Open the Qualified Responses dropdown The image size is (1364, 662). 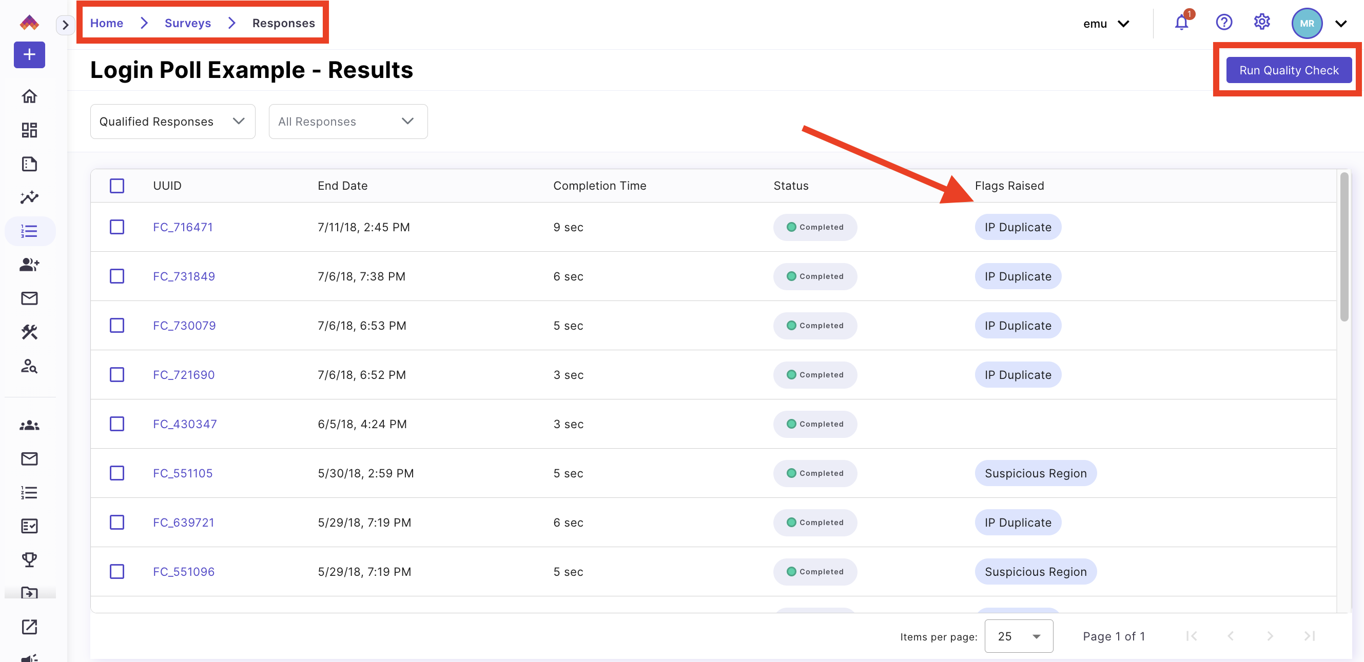click(172, 122)
